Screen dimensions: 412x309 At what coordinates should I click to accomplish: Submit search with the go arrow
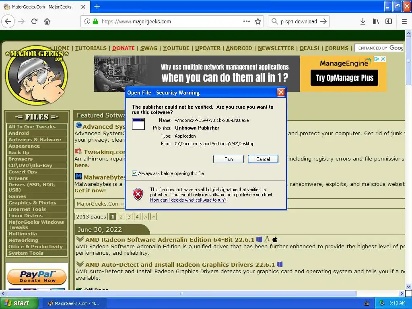[x=324, y=22]
